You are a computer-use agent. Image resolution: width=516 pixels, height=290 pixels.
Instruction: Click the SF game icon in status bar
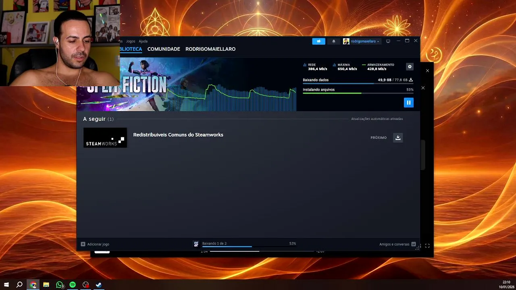(196, 244)
